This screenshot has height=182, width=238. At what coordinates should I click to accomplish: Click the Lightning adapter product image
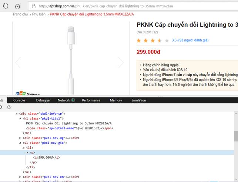pos(71,60)
